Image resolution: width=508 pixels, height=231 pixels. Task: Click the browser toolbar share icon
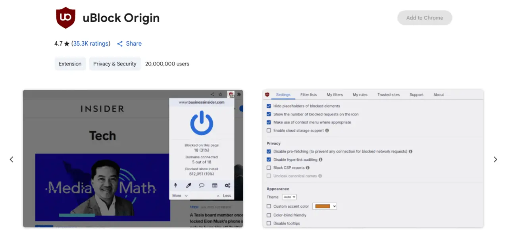(212, 94)
